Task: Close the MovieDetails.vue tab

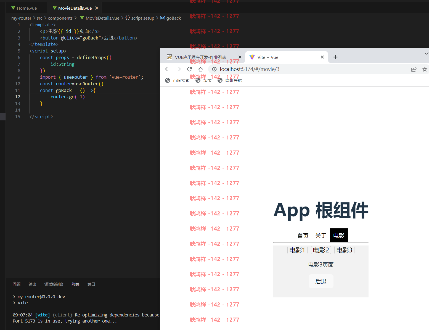Action: (x=97, y=8)
